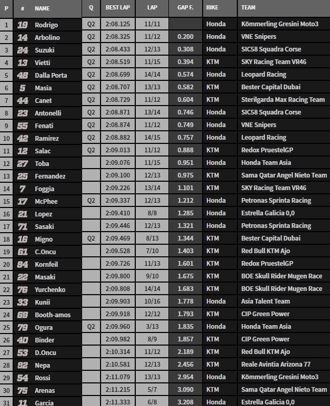Select Booth-amos's number 69 badge
The height and width of the screenshot is (406, 330).
23,314
